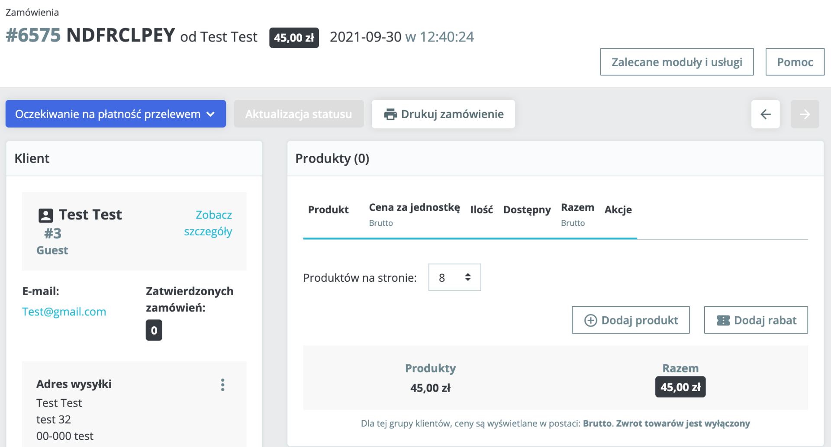Open the Produktów na stronie selector
The image size is (831, 447).
[454, 277]
